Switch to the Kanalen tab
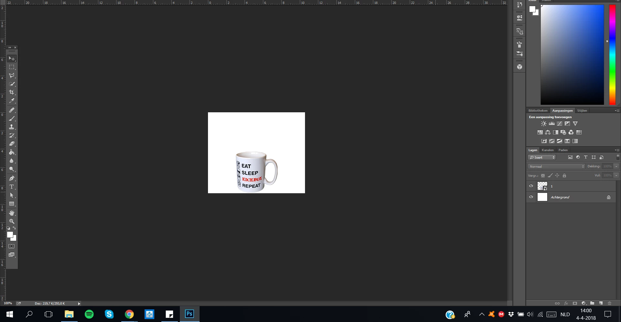This screenshot has height=322, width=621. (x=548, y=150)
